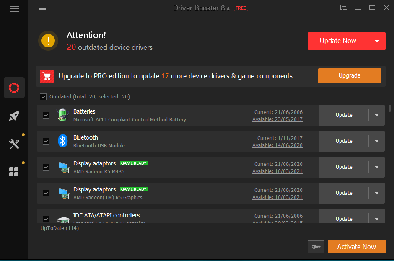The width and height of the screenshot is (394, 261).
Task: Click the Bluetooth USB Module text
Action: [x=99, y=146]
